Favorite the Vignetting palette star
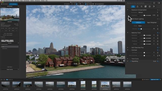This screenshot has width=162, height=91. point(158,61)
